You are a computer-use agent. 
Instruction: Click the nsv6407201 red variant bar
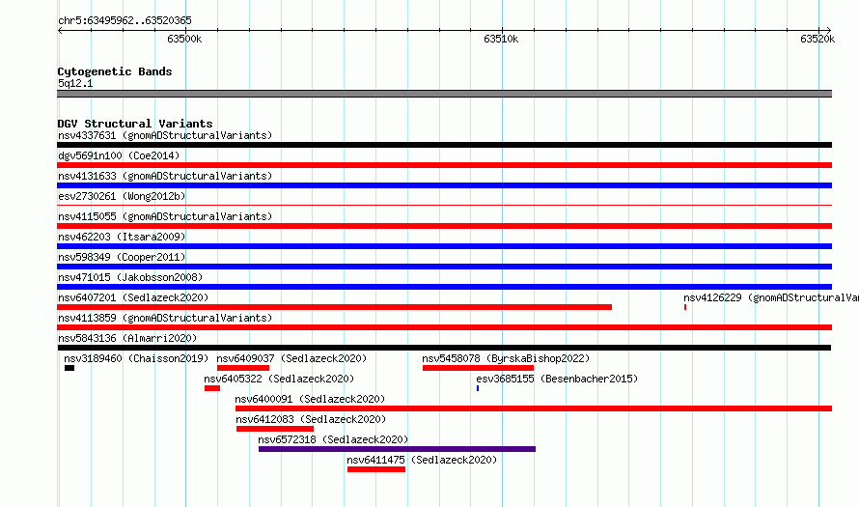click(x=334, y=307)
